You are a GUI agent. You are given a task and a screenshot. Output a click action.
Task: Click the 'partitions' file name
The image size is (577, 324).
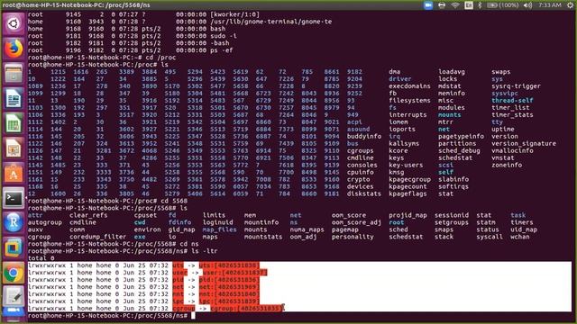(457, 144)
